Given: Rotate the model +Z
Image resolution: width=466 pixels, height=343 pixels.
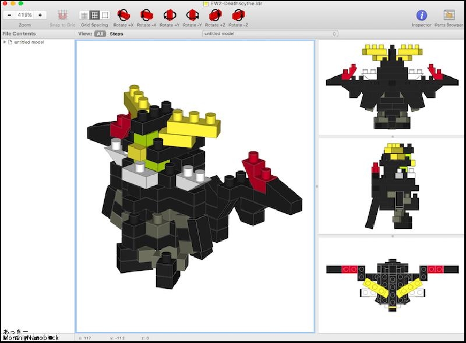Looking at the screenshot, I should (x=215, y=15).
